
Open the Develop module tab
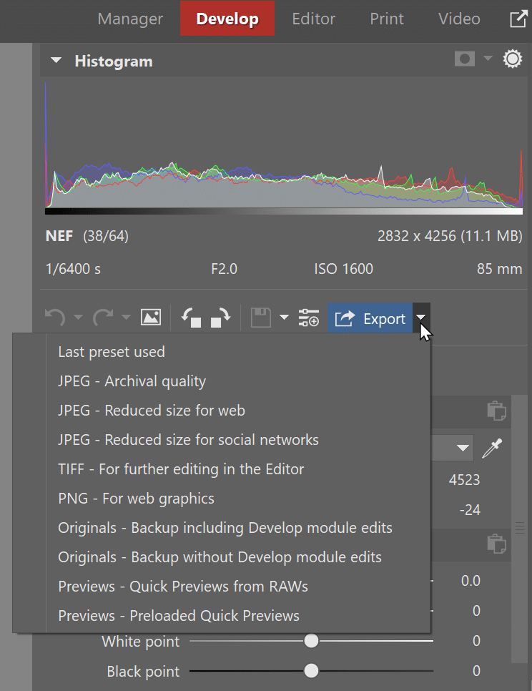coord(227,19)
